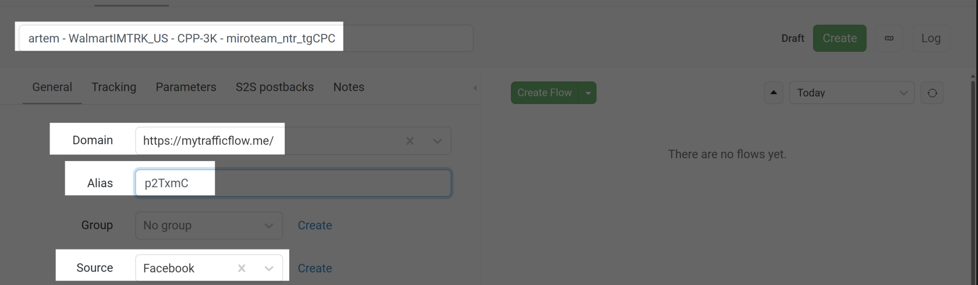Click the link icon next to Create
978x285 pixels.
(889, 38)
